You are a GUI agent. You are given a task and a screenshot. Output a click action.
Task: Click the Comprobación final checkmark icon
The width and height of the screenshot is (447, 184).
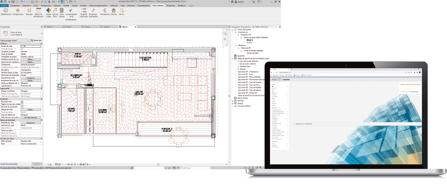click(x=71, y=11)
